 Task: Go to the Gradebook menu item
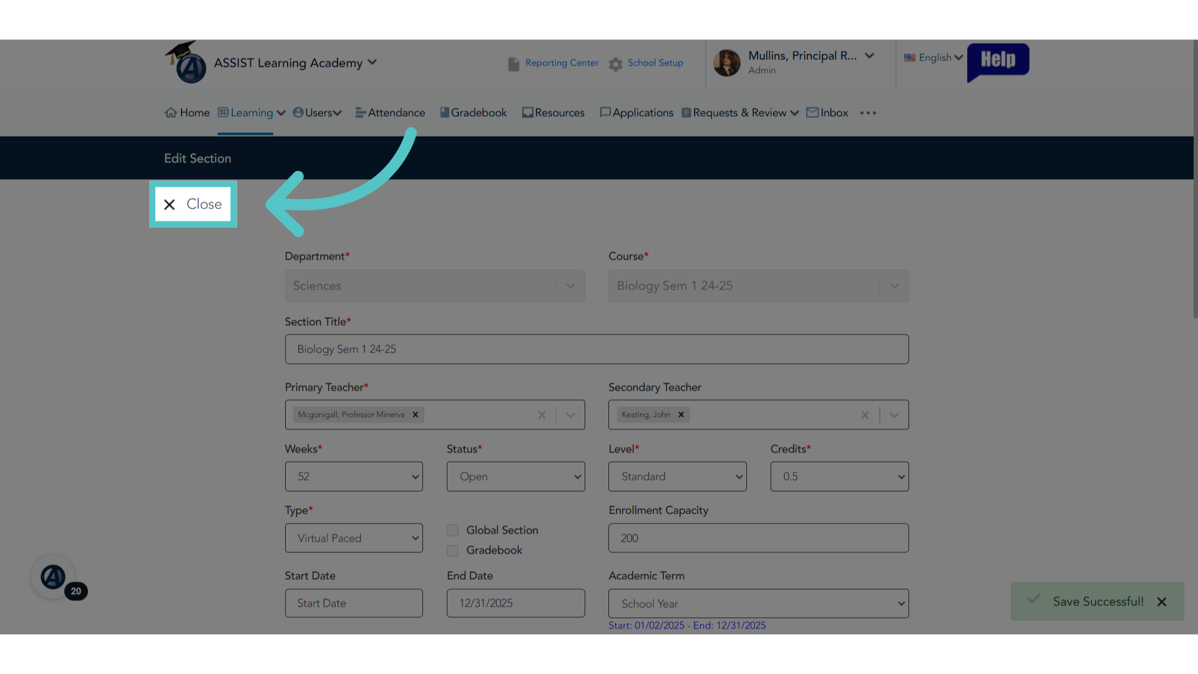(x=473, y=113)
